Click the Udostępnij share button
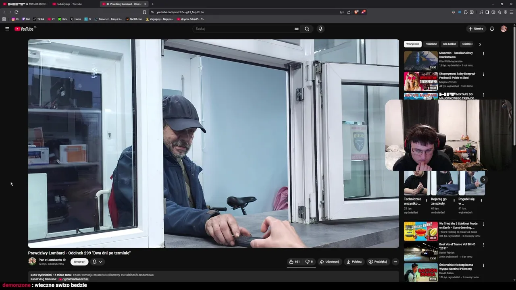 tap(329, 261)
